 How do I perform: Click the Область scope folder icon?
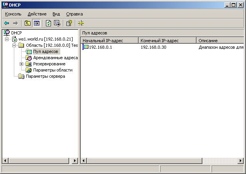pyautogui.click(x=21, y=45)
